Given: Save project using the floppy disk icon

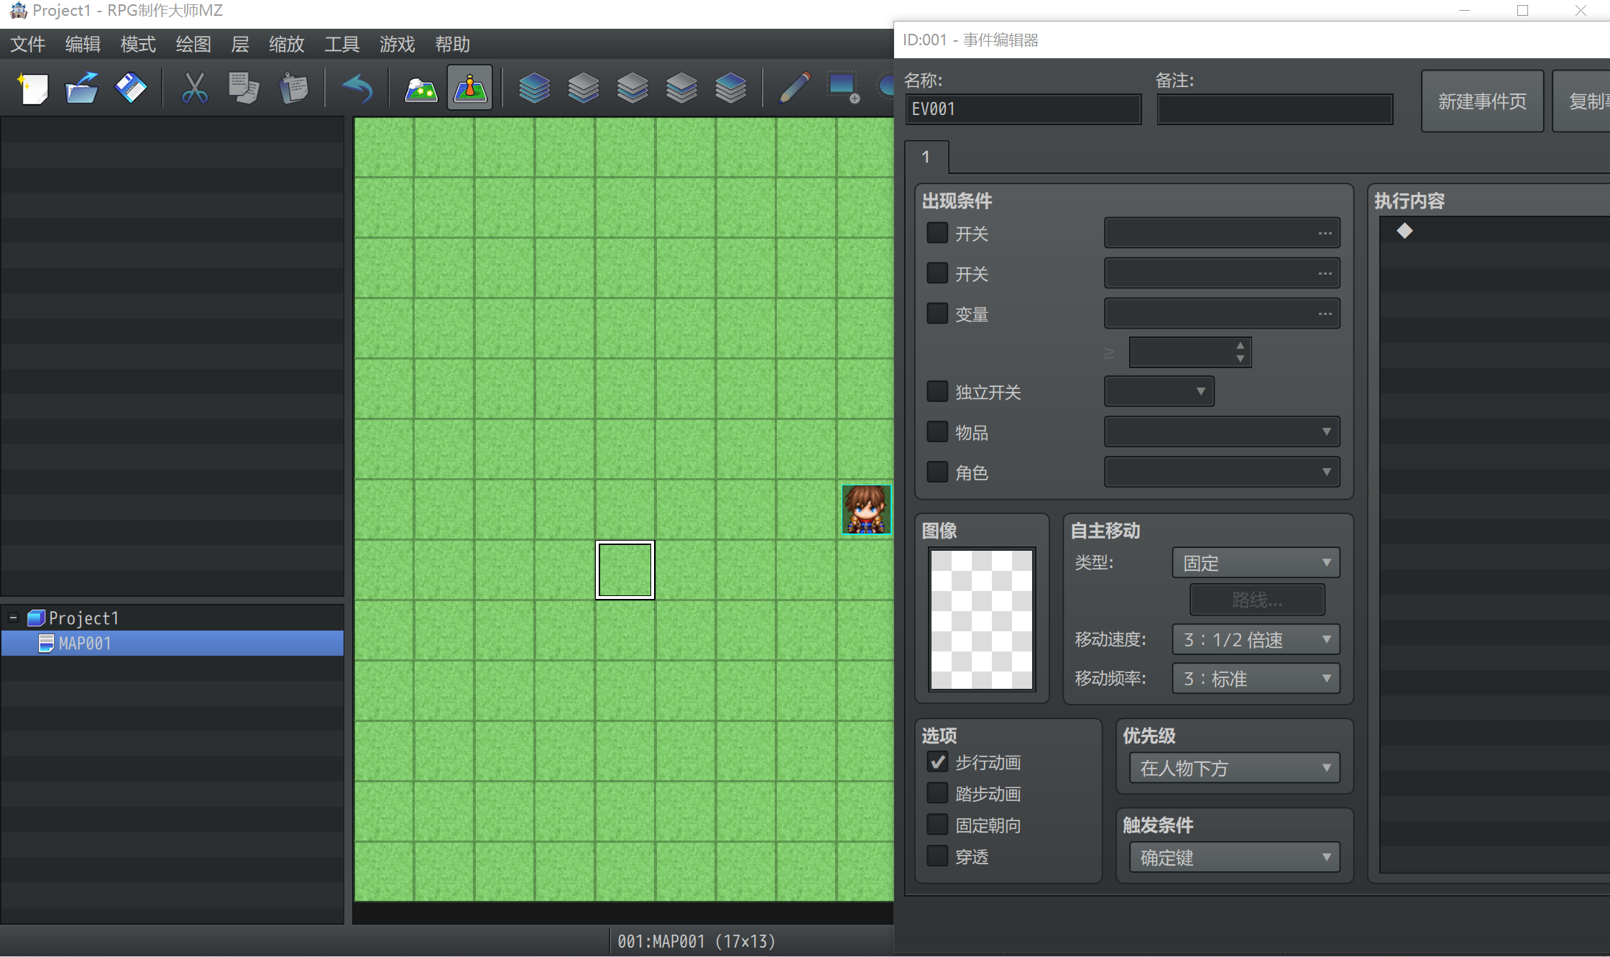Looking at the screenshot, I should coord(130,89).
